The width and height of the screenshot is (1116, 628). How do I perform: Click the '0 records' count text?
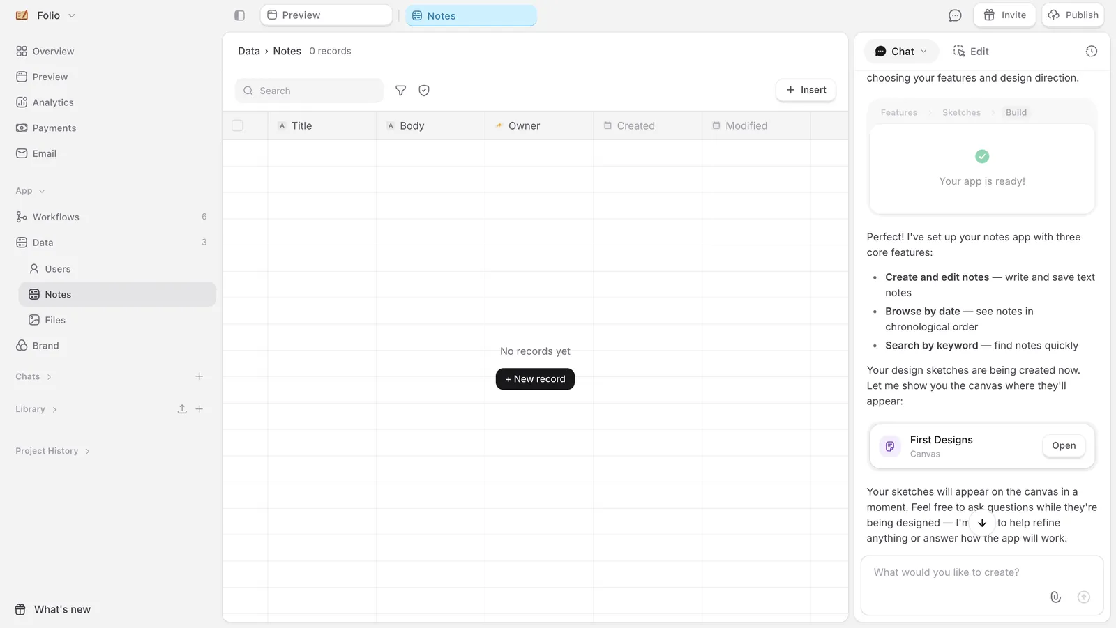[x=330, y=51]
